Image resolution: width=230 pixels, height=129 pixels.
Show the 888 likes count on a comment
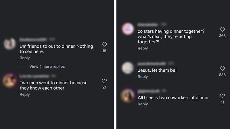click(x=222, y=75)
